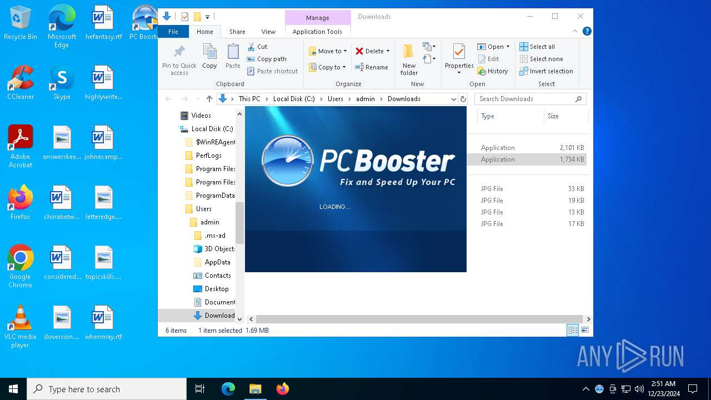Open the File menu tab
Screen dimensions: 711x400
[173, 32]
